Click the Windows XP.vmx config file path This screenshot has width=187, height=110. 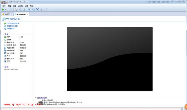64,102
